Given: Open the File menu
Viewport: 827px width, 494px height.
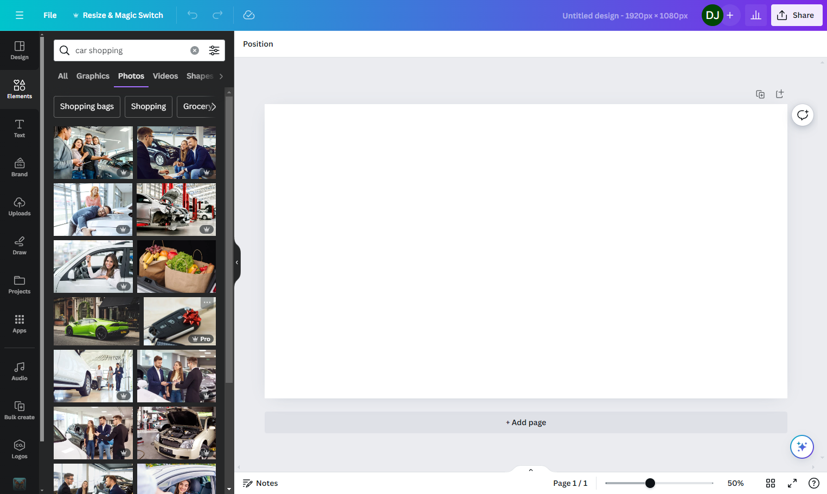Looking at the screenshot, I should click(x=50, y=15).
